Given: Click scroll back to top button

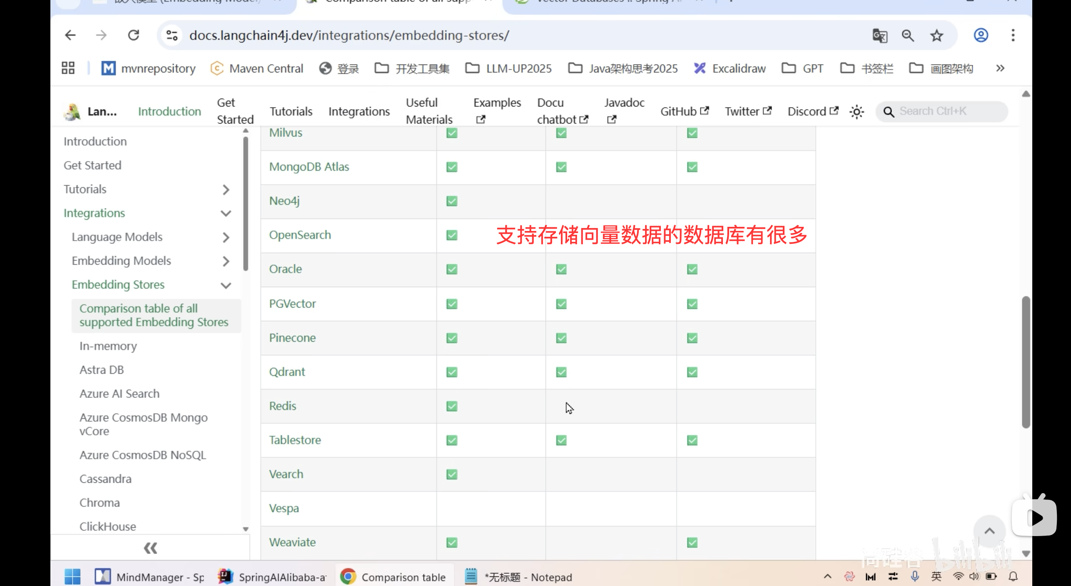Looking at the screenshot, I should [989, 531].
